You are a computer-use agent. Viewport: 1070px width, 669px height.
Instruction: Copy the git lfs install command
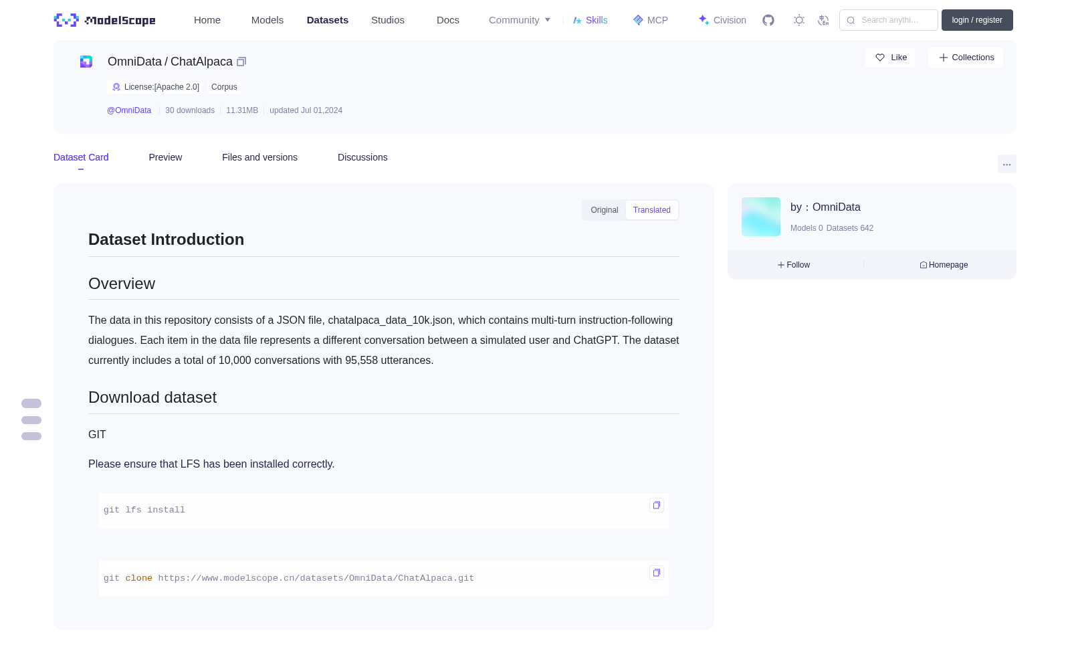[x=657, y=505]
